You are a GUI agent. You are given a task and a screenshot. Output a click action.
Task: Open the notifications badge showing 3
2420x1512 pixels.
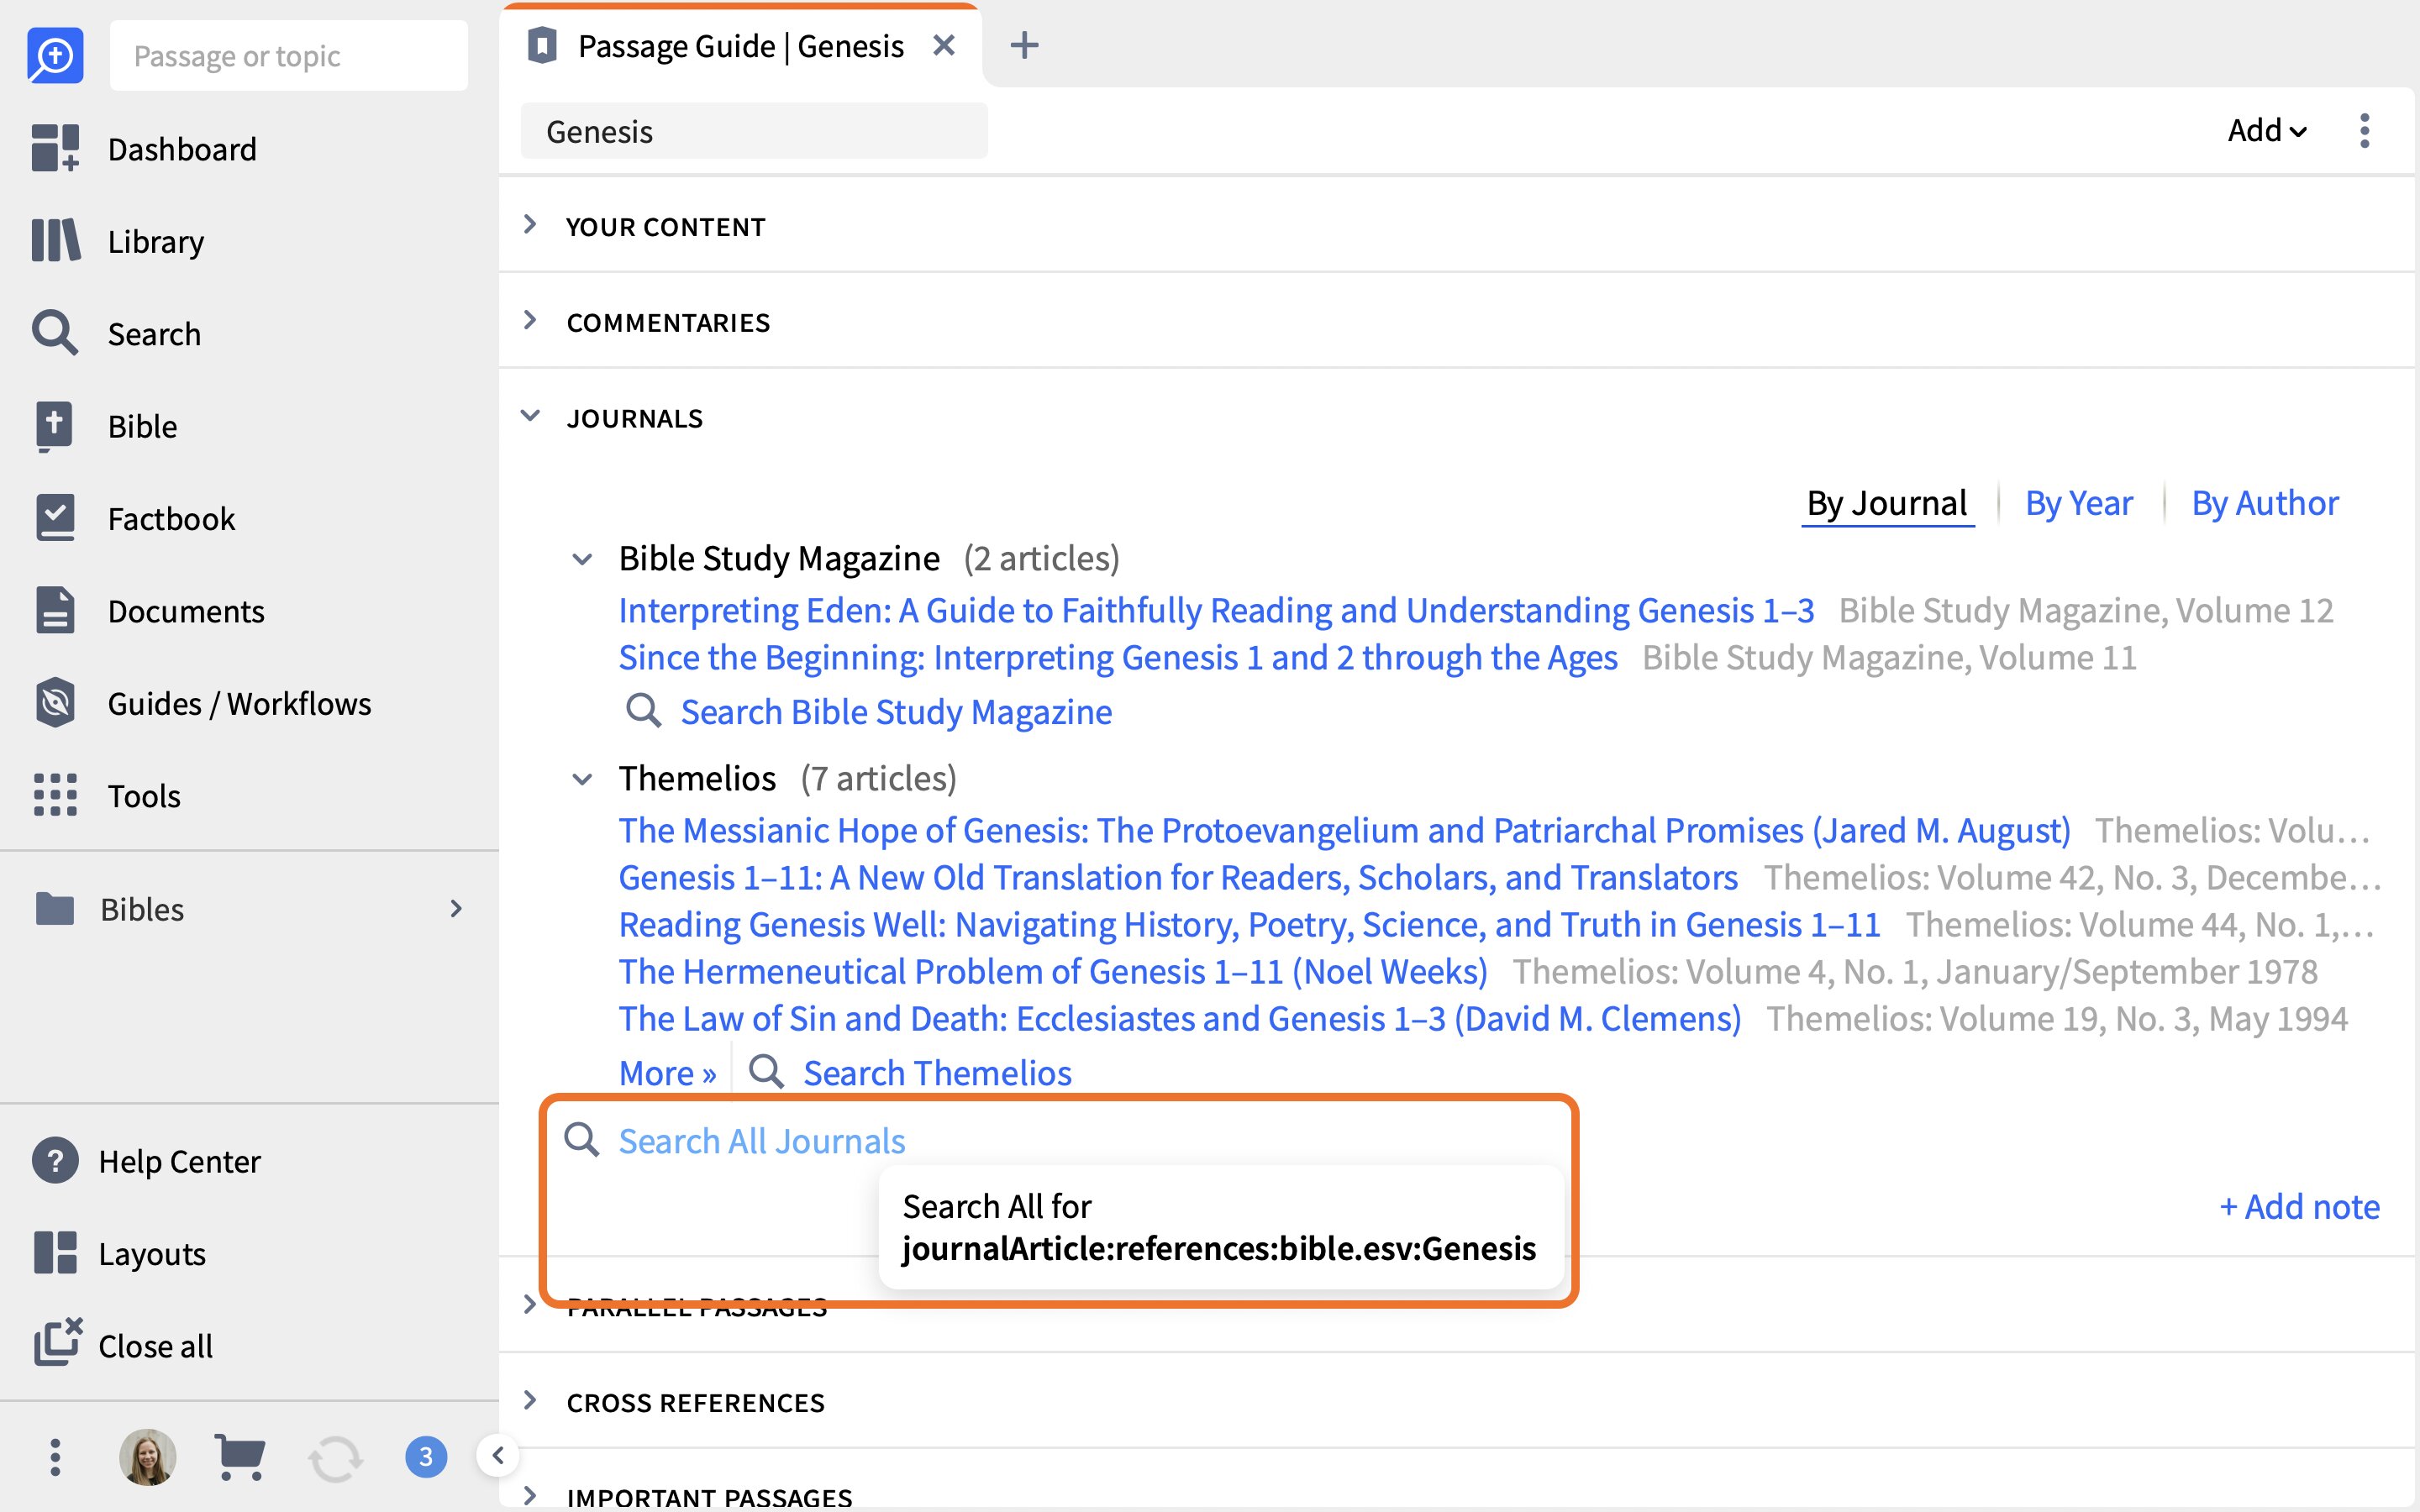(x=426, y=1457)
